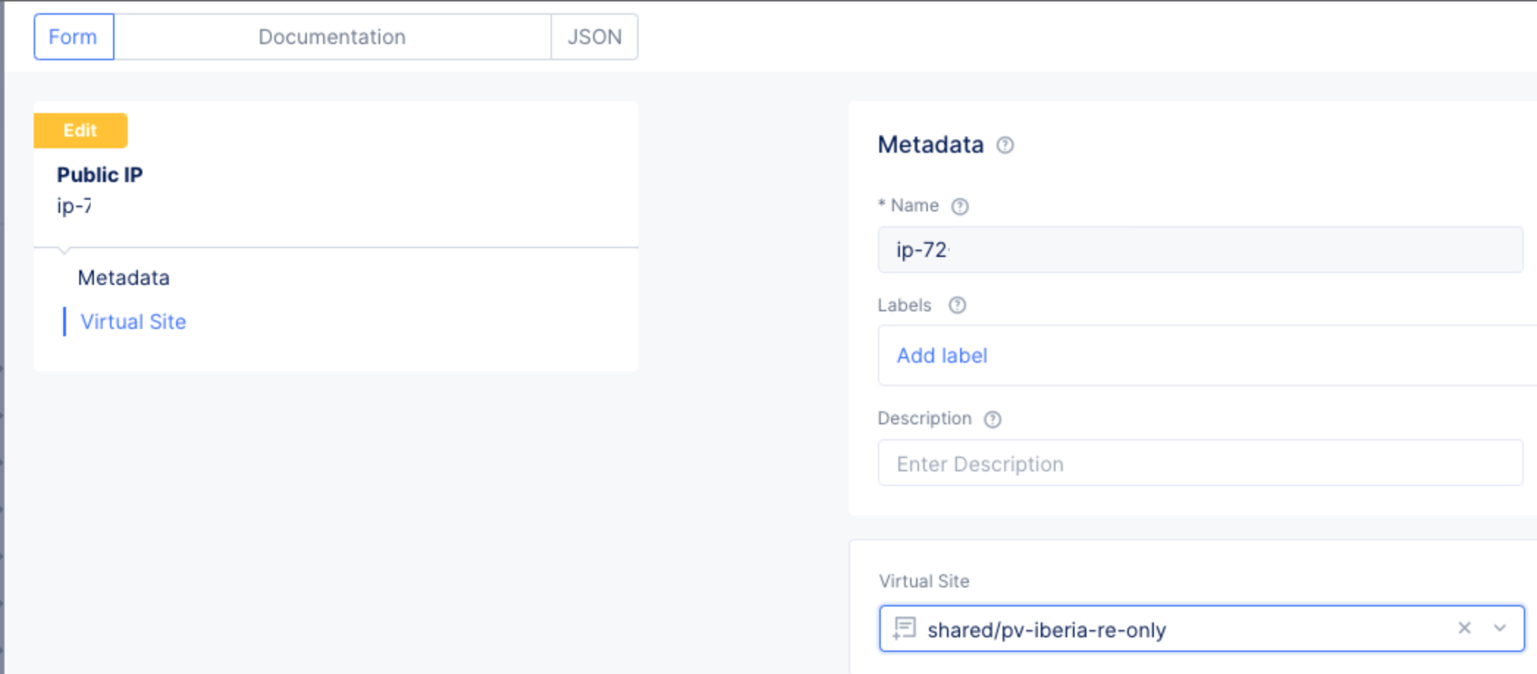Switch to the Form tab
Viewport: 1537px width, 674px height.
point(73,37)
